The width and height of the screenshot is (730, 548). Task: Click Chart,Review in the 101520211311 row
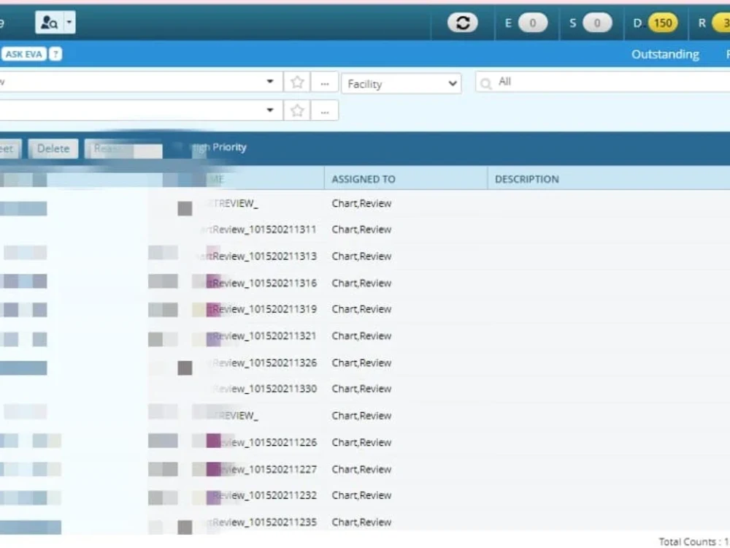361,229
